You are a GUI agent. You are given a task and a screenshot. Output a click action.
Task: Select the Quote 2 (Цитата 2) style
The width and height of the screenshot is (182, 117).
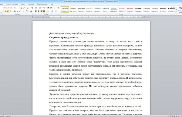pyautogui.click(x=106, y=9)
